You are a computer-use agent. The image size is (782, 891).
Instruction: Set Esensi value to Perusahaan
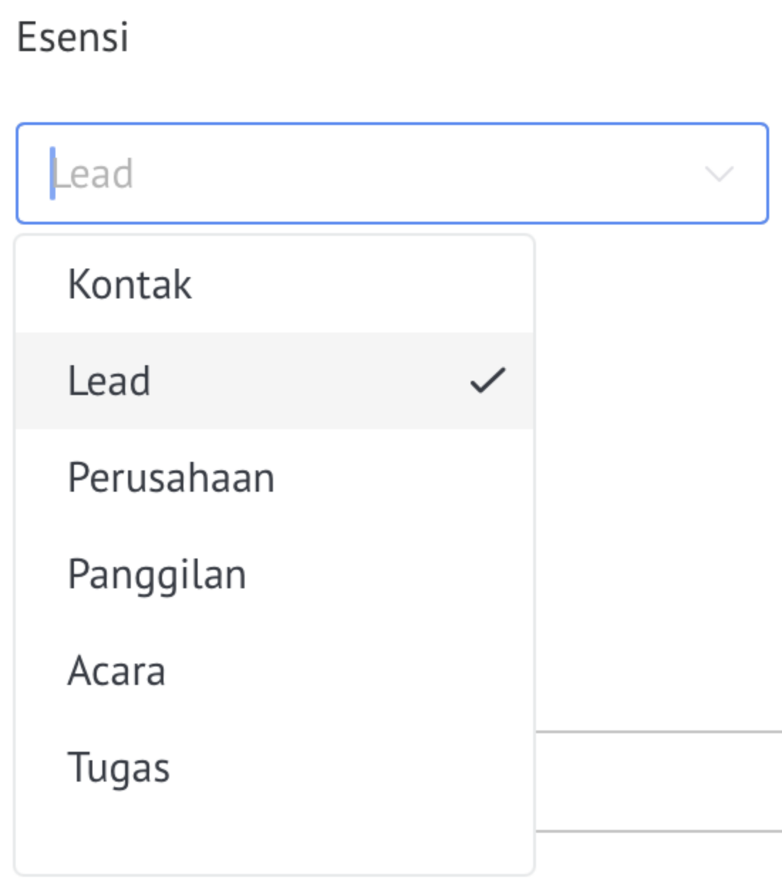click(274, 477)
